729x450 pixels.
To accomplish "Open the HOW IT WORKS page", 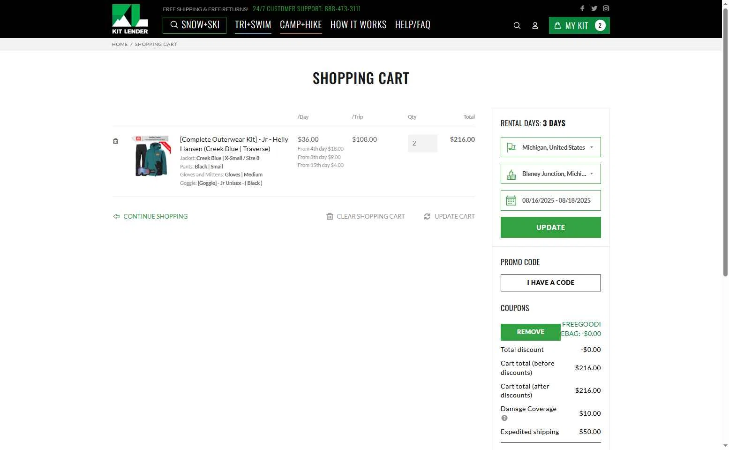I will pyautogui.click(x=359, y=25).
